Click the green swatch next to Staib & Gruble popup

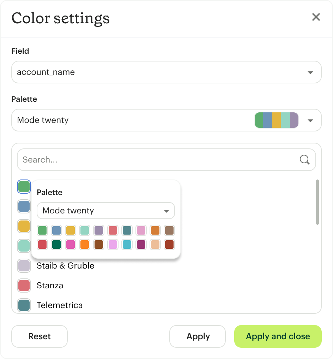24,187
